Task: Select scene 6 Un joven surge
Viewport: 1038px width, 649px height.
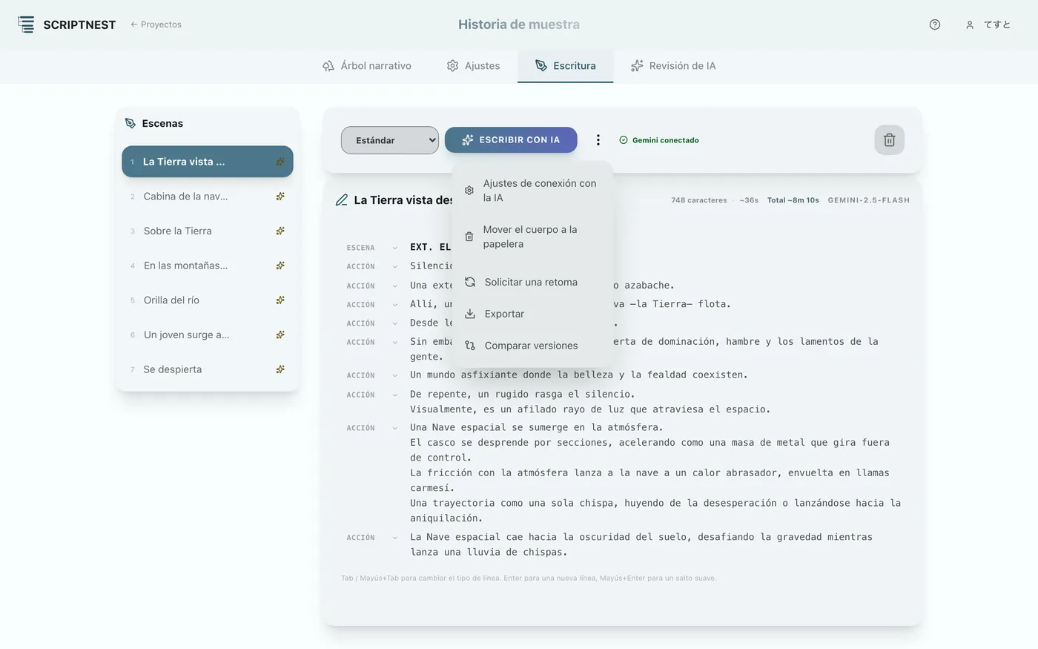Action: pos(208,335)
